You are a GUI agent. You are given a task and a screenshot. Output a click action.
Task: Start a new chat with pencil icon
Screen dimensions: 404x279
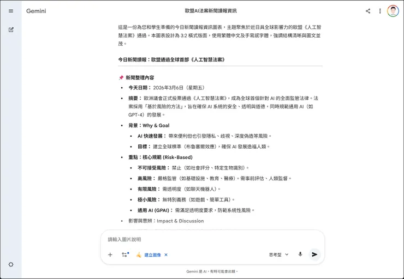pos(11,29)
